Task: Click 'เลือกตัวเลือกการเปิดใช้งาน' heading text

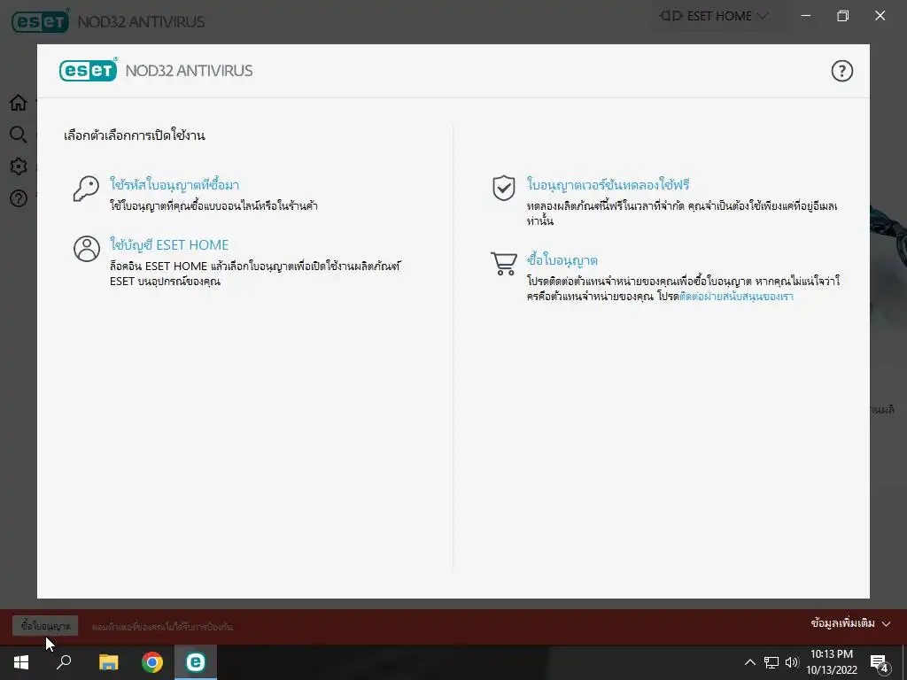Action: point(135,135)
